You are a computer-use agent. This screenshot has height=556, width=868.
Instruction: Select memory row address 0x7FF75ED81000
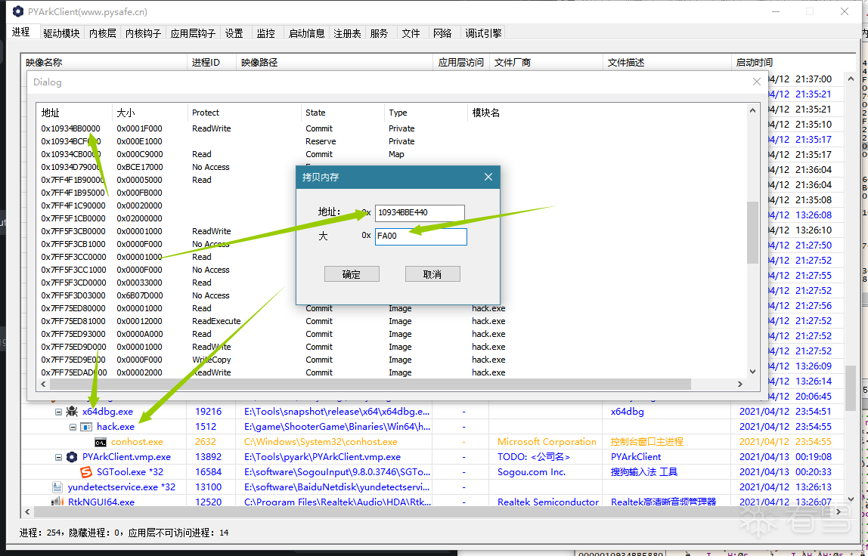tap(73, 321)
